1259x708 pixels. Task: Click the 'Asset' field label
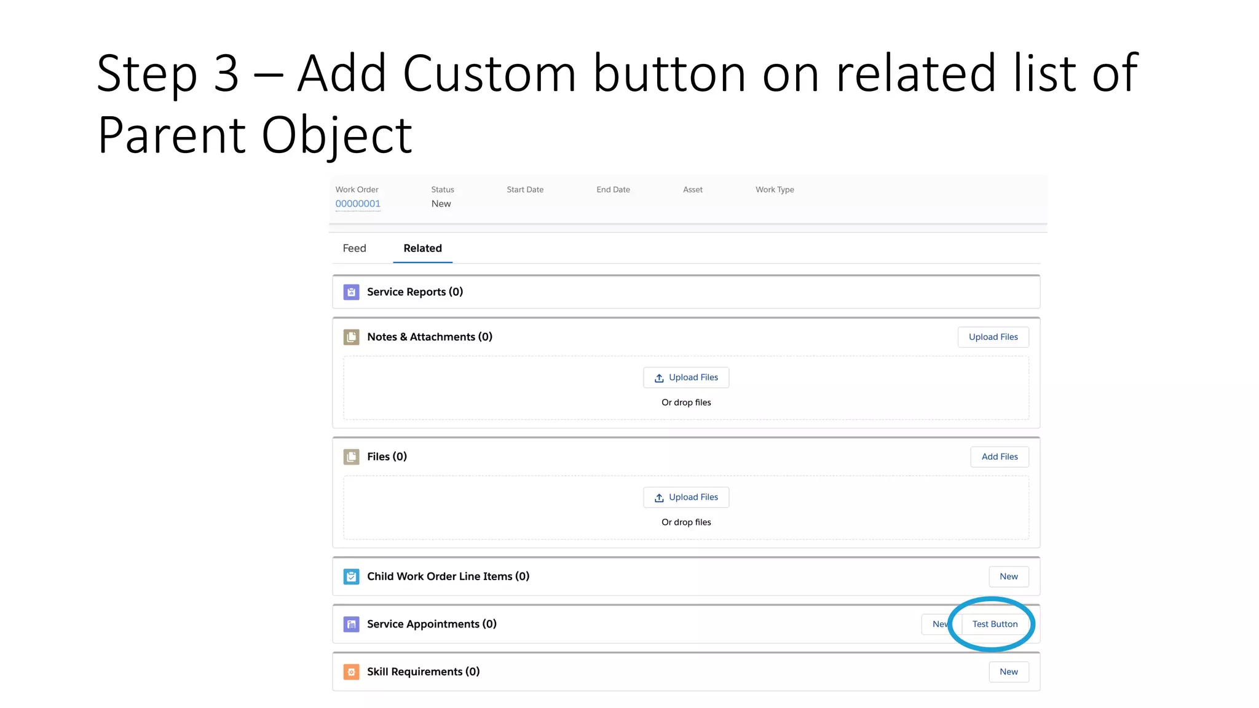pos(693,190)
